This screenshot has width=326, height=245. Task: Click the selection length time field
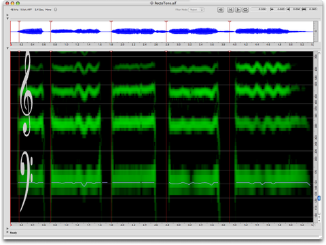(x=312, y=9)
